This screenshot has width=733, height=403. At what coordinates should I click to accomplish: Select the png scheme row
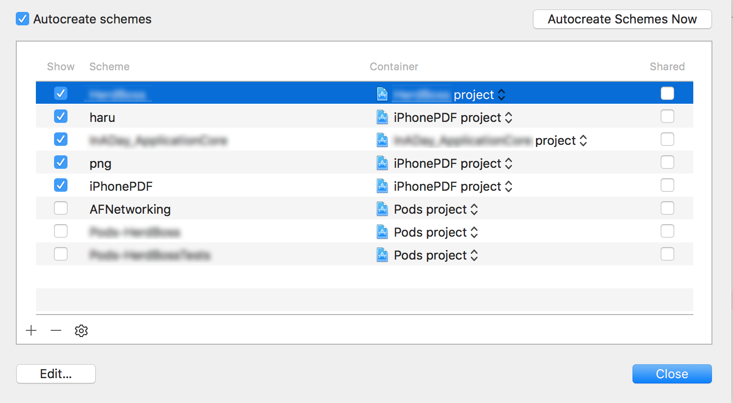(x=365, y=163)
